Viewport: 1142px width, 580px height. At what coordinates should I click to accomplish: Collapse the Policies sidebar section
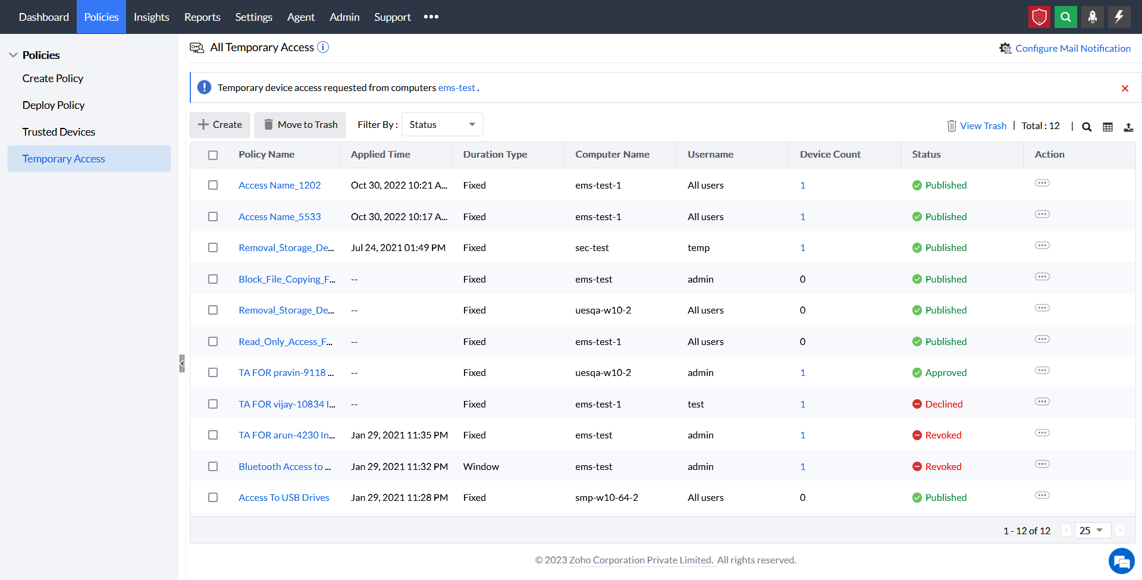(x=13, y=55)
